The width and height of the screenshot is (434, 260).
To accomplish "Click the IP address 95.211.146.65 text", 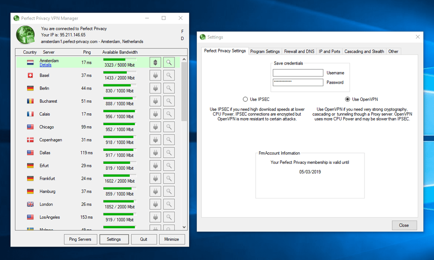I will 73,35.
